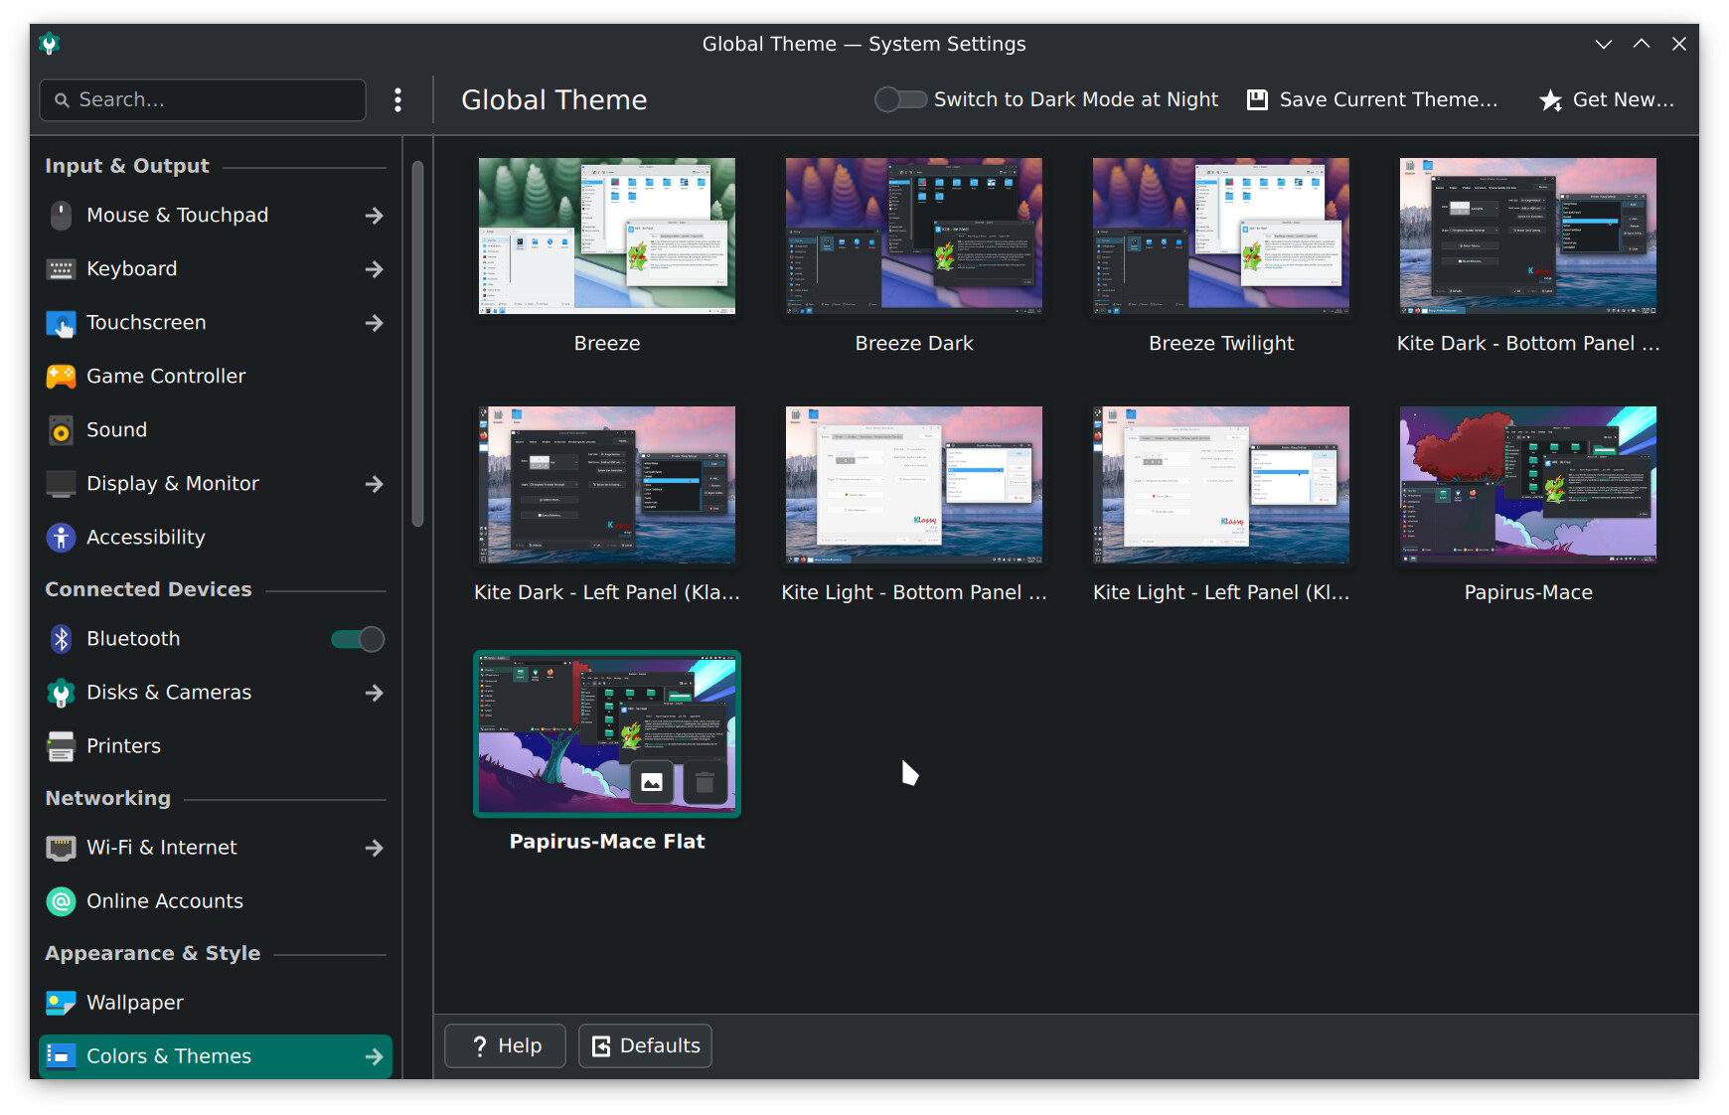This screenshot has width=1729, height=1115.
Task: Click the Wallpaper icon
Action: click(61, 1003)
